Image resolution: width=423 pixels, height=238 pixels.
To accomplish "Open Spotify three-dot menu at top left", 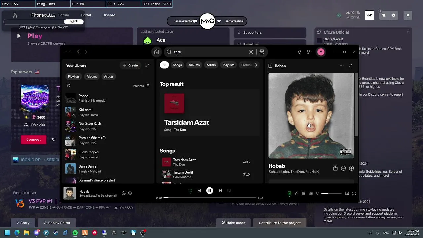I will click(68, 52).
